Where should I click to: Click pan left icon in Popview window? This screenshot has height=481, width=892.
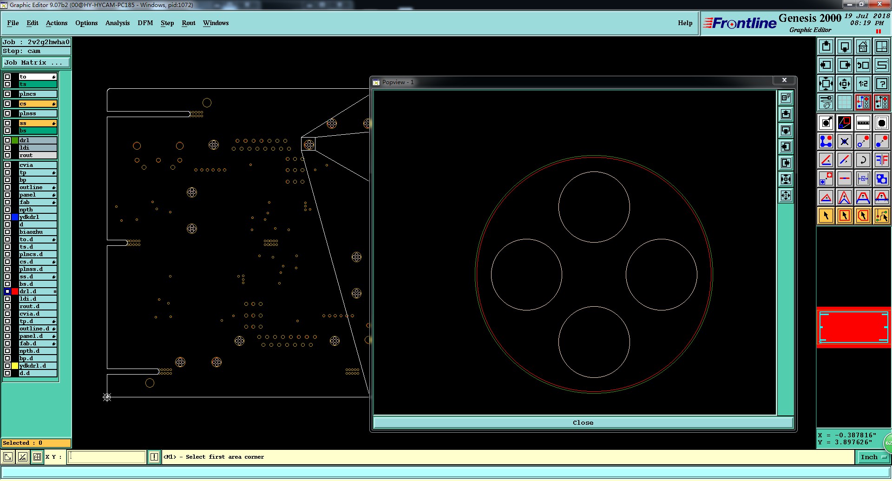coord(786,147)
